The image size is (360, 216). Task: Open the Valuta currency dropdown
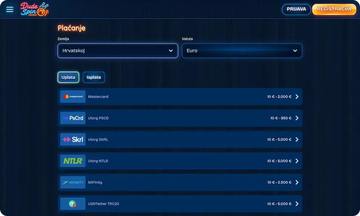(x=242, y=51)
